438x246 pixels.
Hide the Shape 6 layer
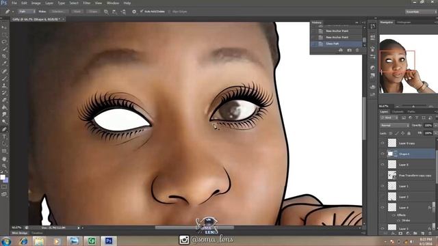tap(383, 154)
